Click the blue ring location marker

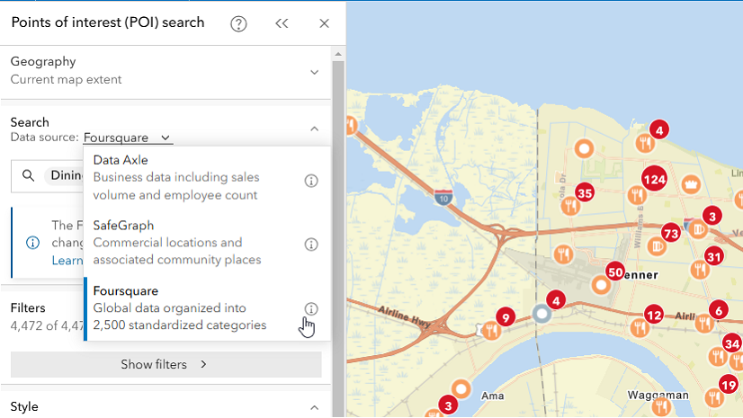(x=542, y=314)
